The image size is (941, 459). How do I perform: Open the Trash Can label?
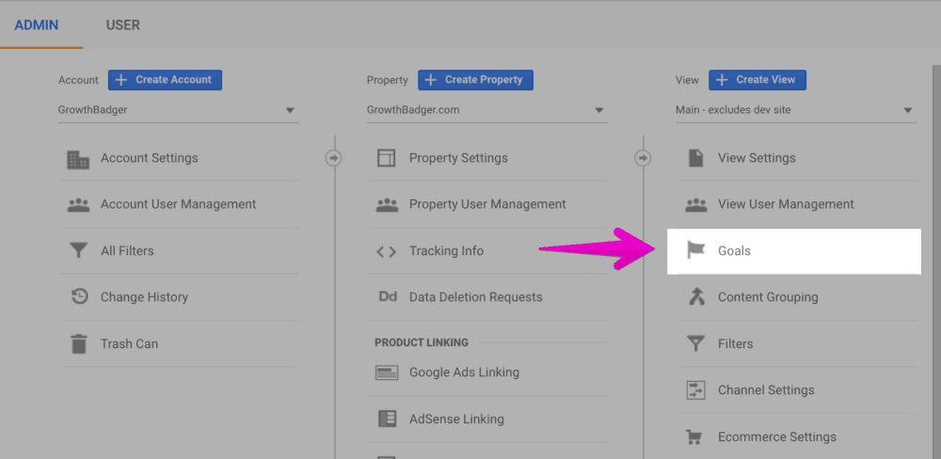tap(129, 344)
